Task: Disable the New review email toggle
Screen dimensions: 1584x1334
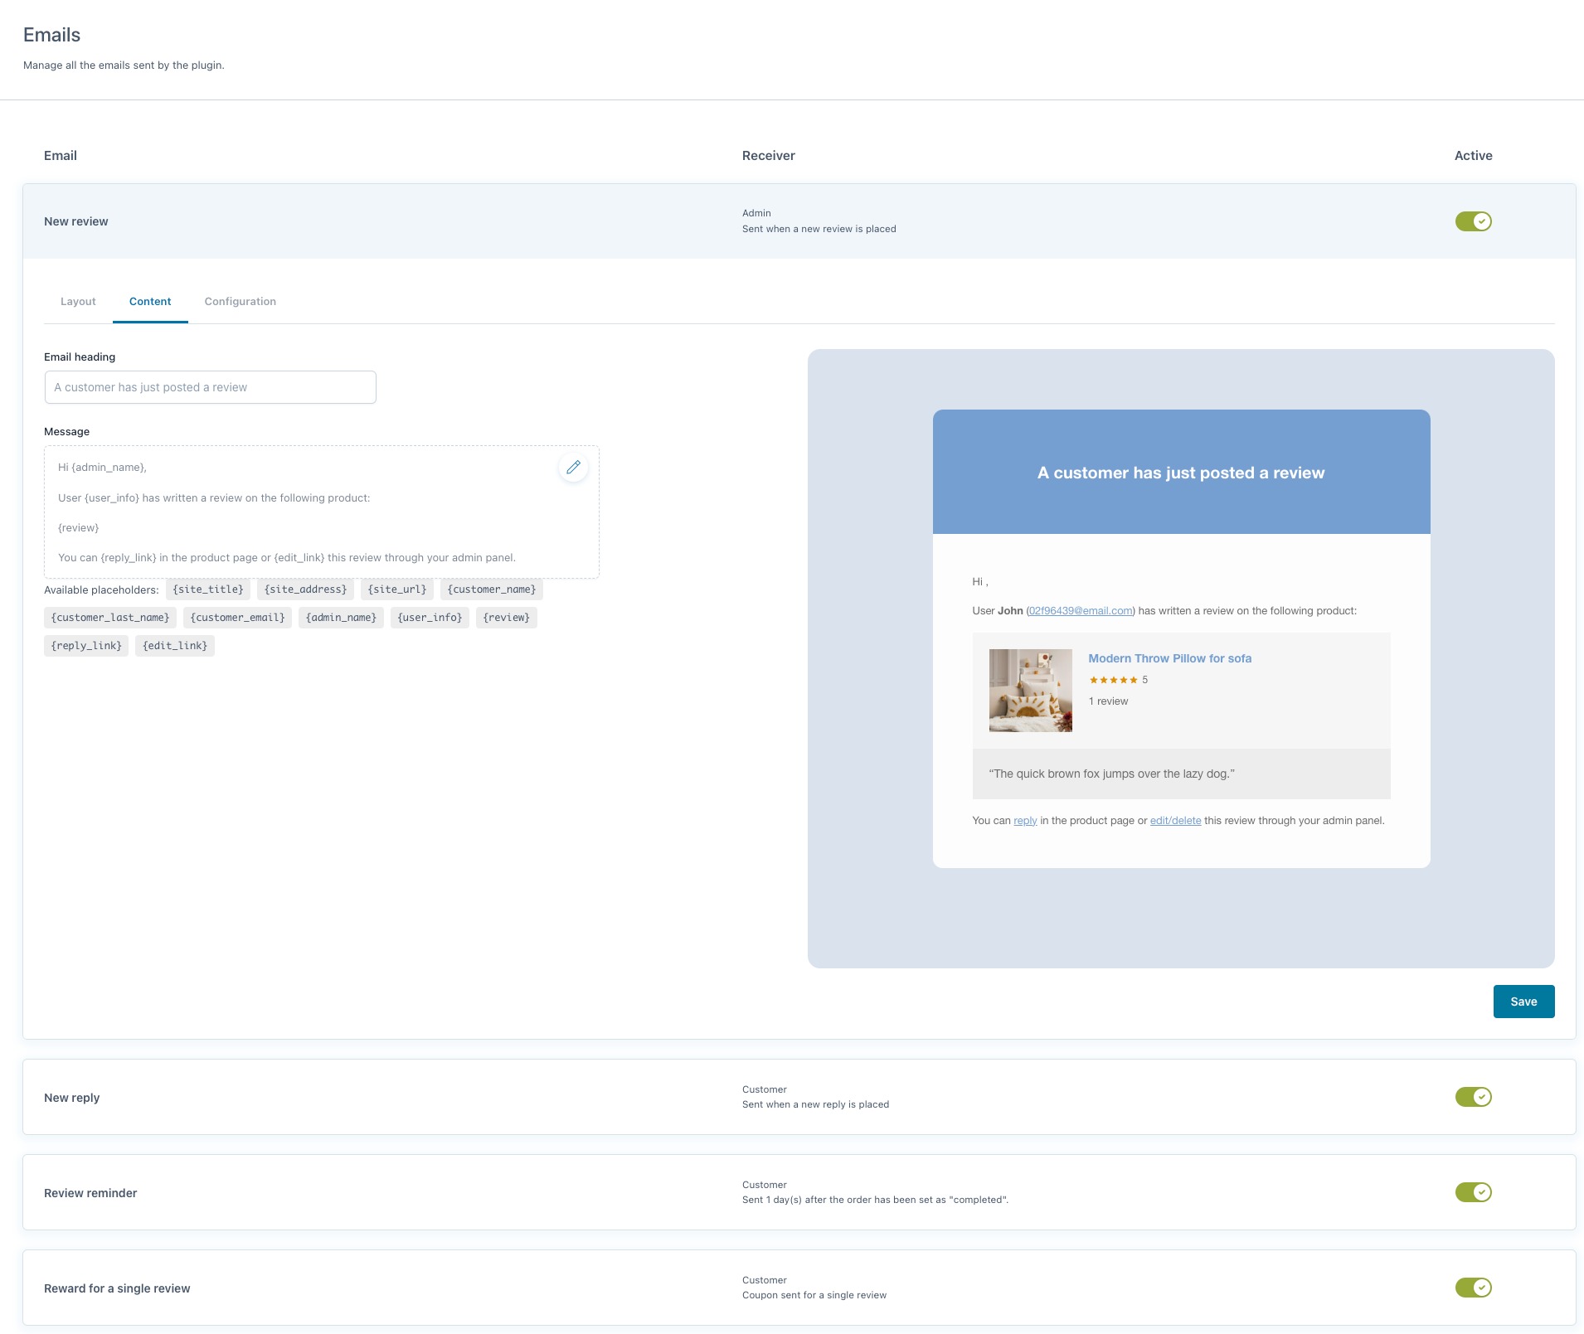Action: [1473, 221]
